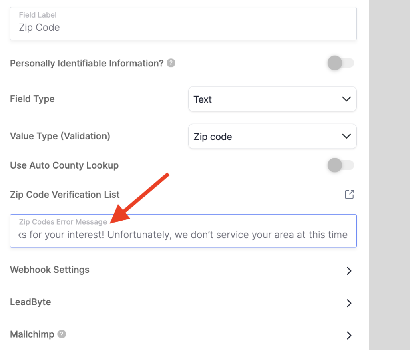This screenshot has width=410, height=350.
Task: Expand Webhook Settings using its chevron arrow
Action: [x=349, y=271]
